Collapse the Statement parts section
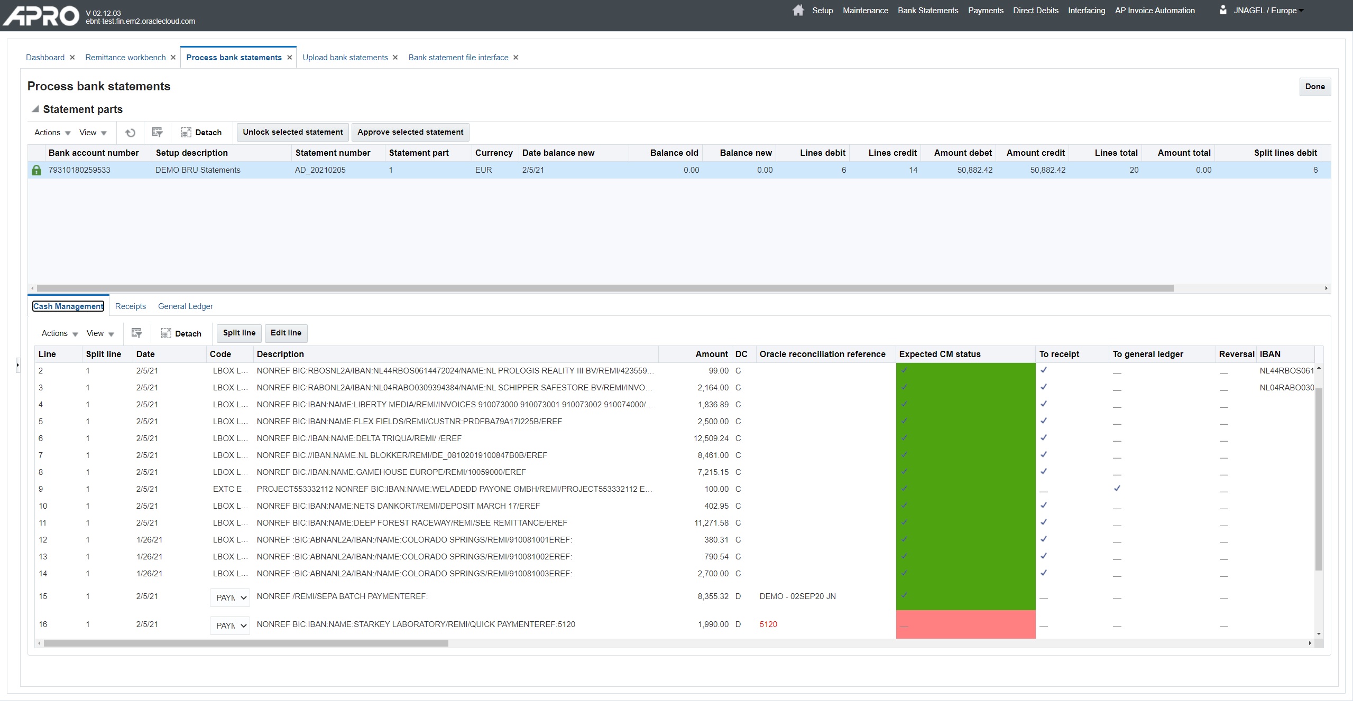The height and width of the screenshot is (701, 1353). point(35,109)
